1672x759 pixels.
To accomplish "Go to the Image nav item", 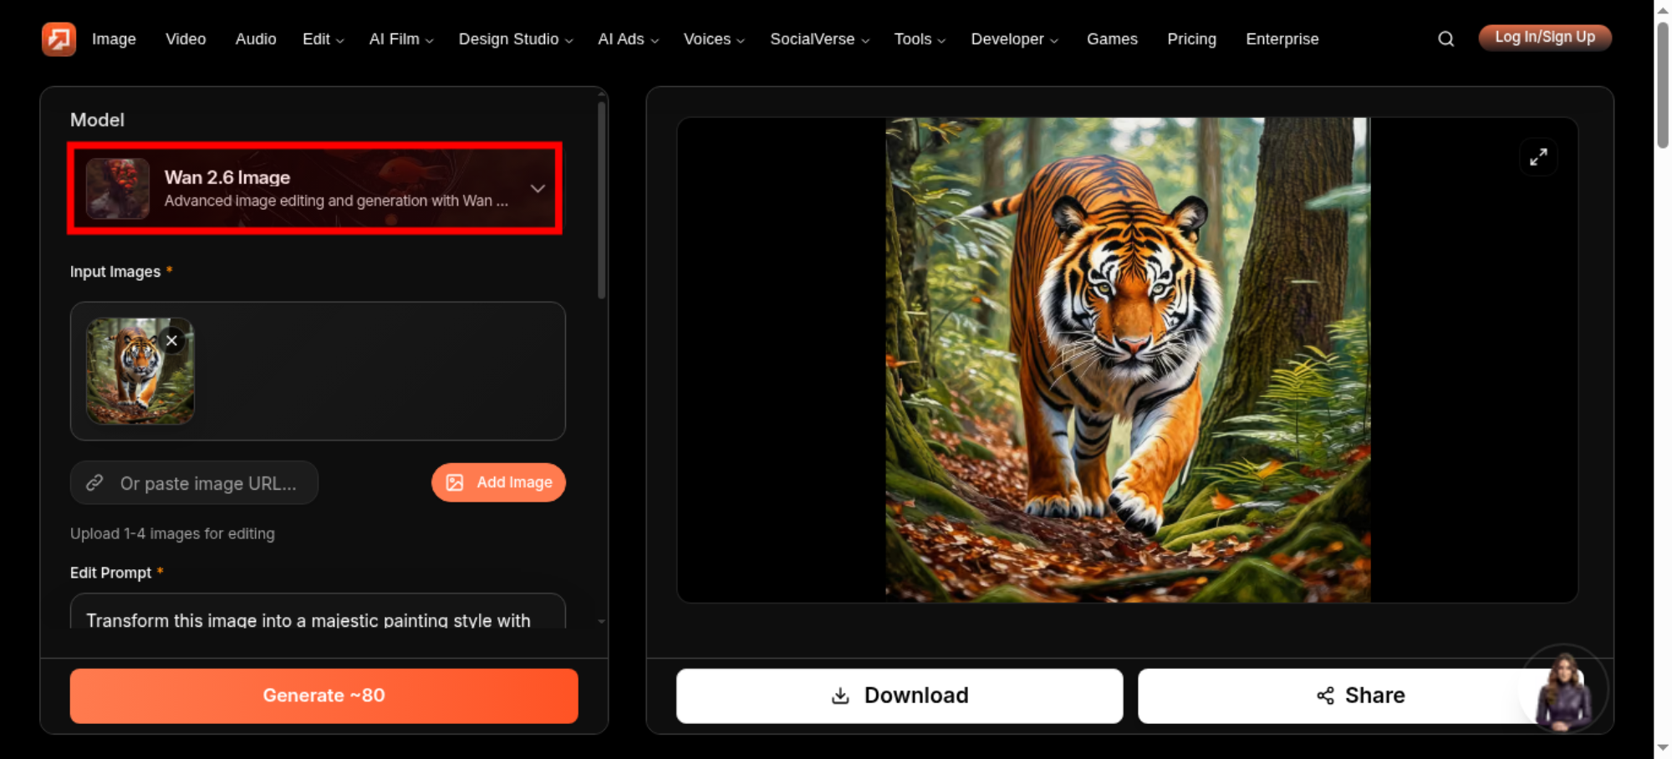I will coord(114,39).
